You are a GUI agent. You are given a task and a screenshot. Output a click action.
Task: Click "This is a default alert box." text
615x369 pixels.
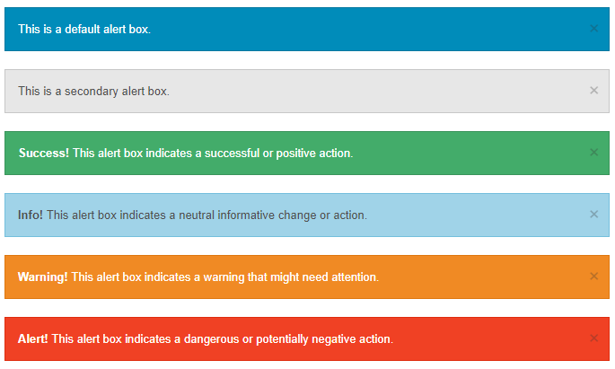click(84, 30)
